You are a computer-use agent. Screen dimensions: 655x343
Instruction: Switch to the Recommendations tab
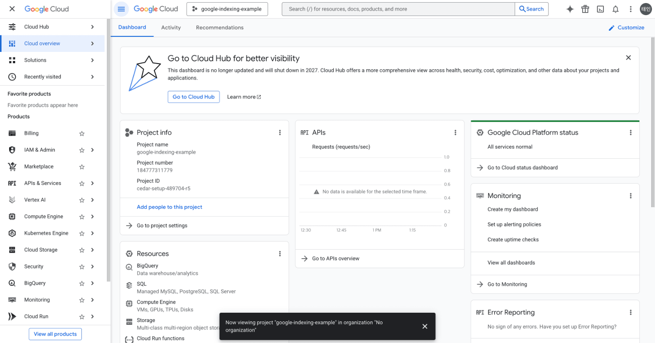point(220,27)
